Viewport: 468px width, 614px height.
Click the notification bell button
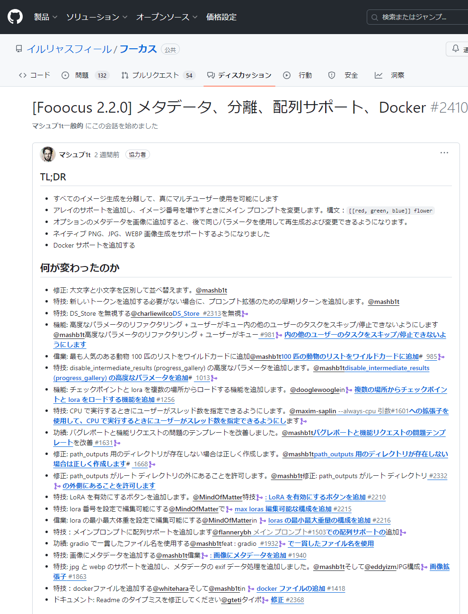(457, 49)
